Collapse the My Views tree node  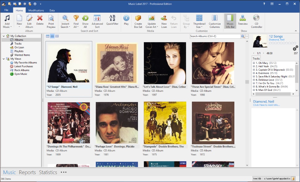click(4, 59)
